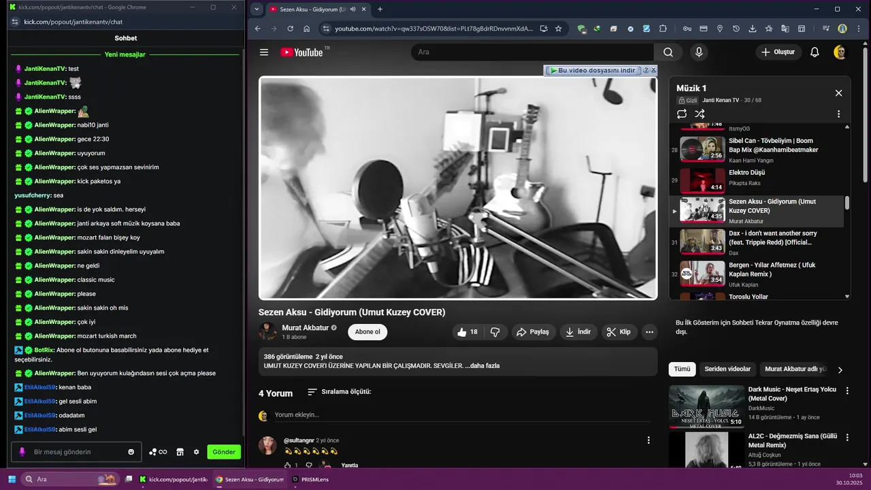Open Müzik 1 playlist three-dot options
Image resolution: width=871 pixels, height=490 pixels.
click(x=838, y=114)
